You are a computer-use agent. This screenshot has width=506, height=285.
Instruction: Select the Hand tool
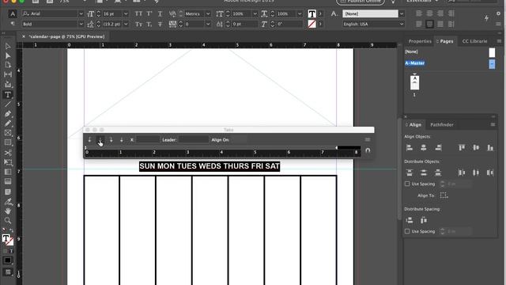point(8,211)
